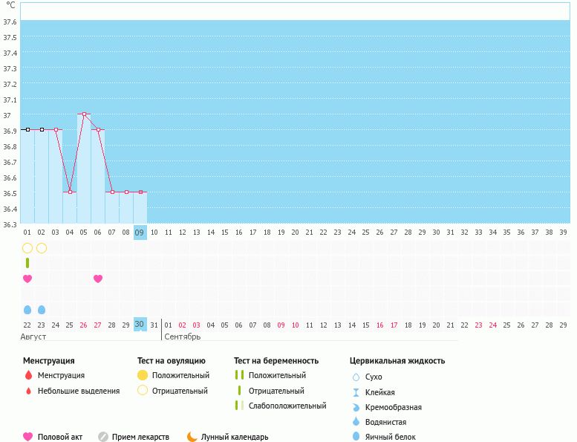Click highlighted cycle day 09 label
The width and height of the screenshot is (577, 442).
[x=140, y=233]
